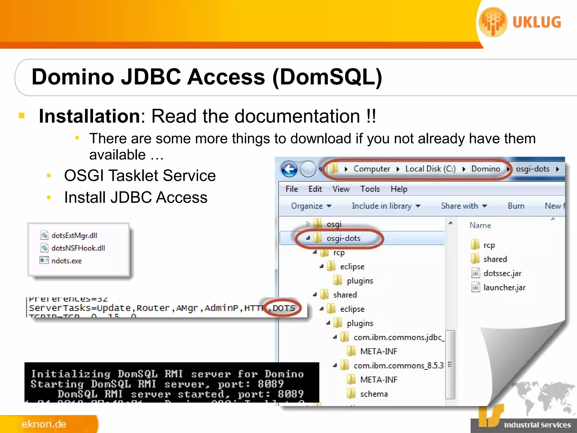577x433 pixels.
Task: Collapse the rcp tree node
Action: 315,252
